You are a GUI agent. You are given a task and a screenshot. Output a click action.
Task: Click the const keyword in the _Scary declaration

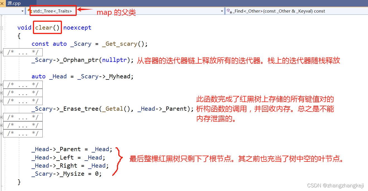[x=40, y=44]
